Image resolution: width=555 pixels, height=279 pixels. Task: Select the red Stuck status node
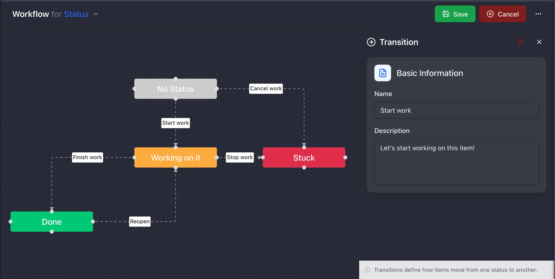tap(304, 157)
